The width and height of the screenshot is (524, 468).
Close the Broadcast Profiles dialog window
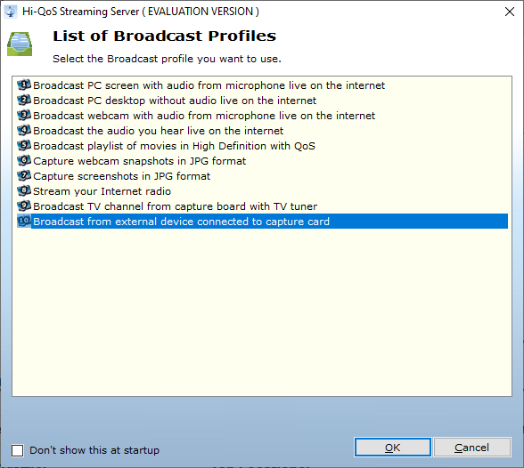[510, 12]
